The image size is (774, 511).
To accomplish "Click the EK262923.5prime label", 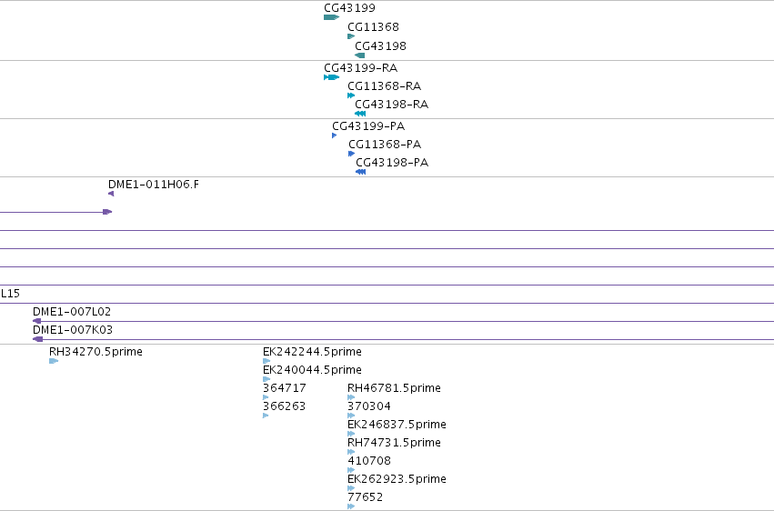I will 397,479.
